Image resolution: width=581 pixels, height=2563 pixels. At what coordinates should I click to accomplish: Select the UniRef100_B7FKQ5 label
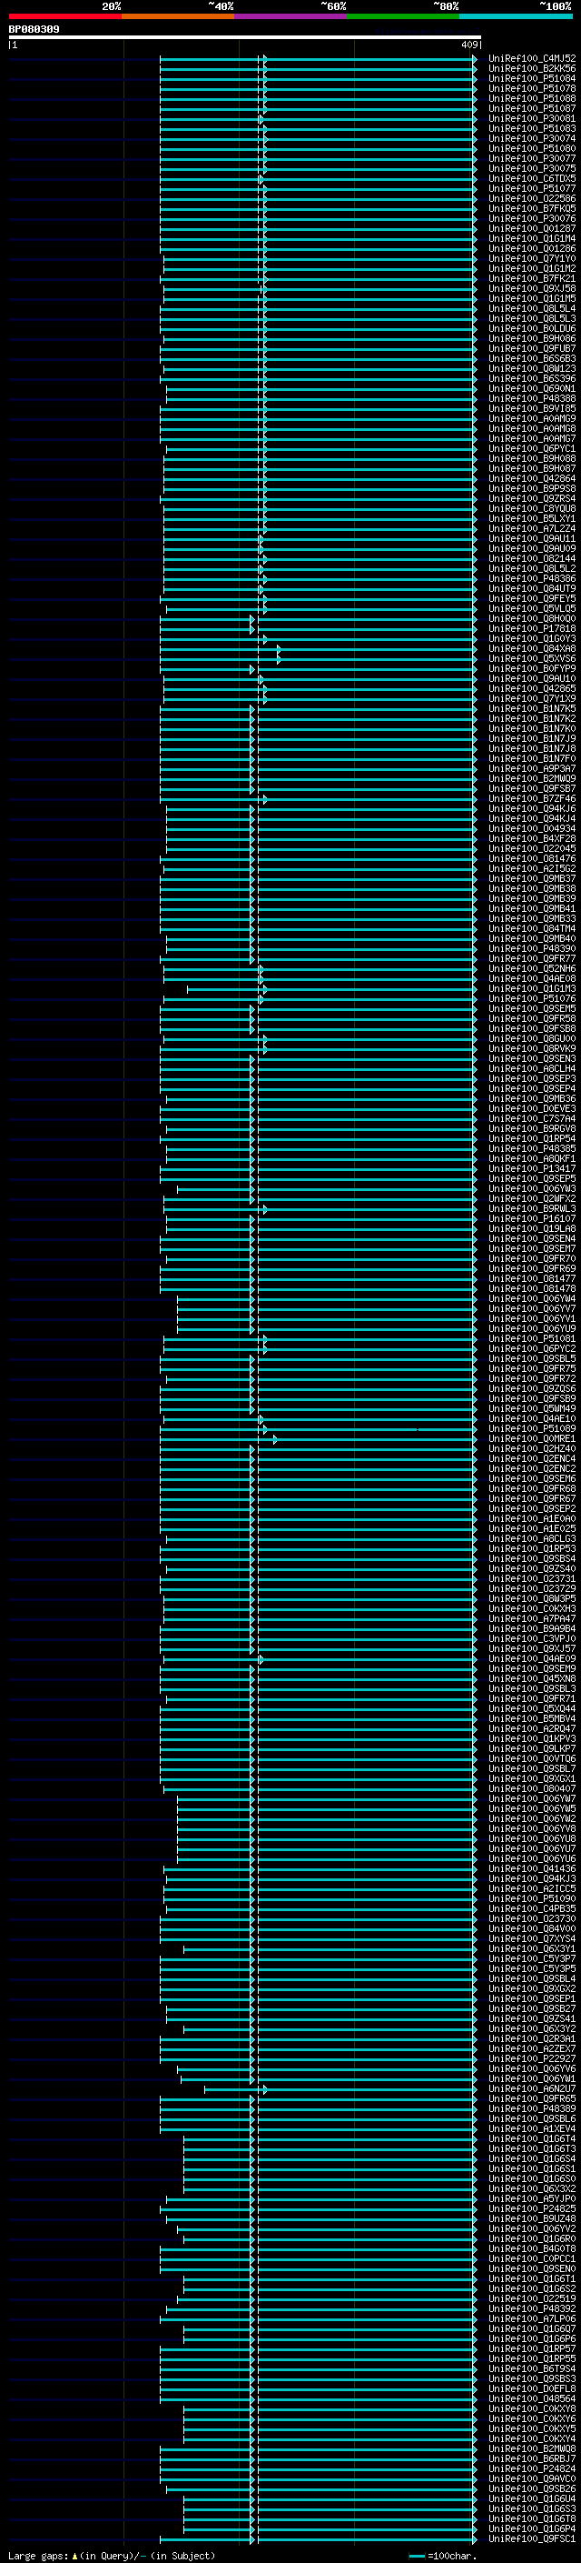[x=532, y=208]
